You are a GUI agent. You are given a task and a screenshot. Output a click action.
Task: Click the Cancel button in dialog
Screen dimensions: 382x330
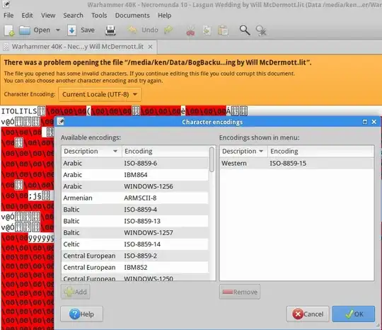click(308, 314)
